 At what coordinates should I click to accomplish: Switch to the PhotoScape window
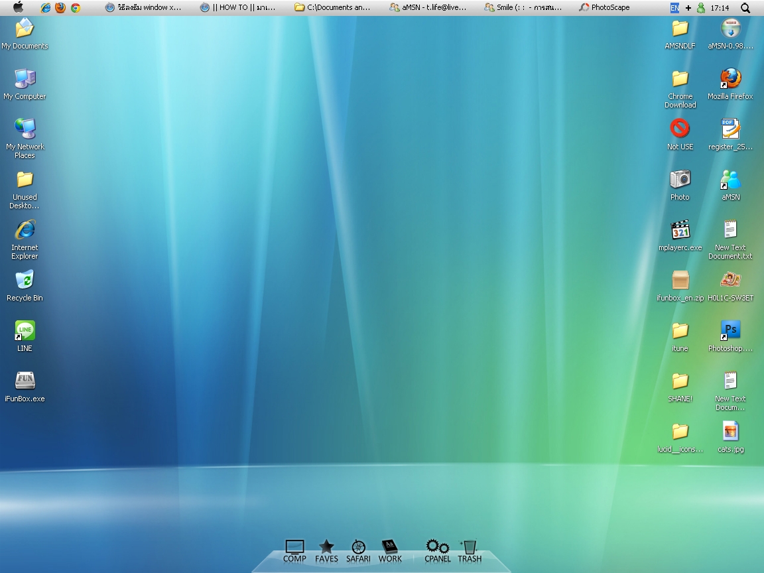(x=604, y=7)
